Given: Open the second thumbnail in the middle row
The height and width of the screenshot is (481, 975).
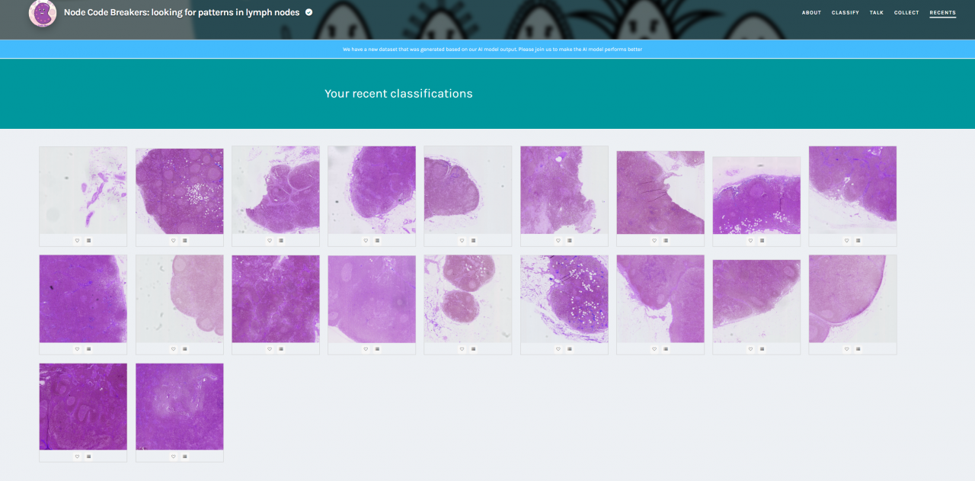Looking at the screenshot, I should [180, 299].
